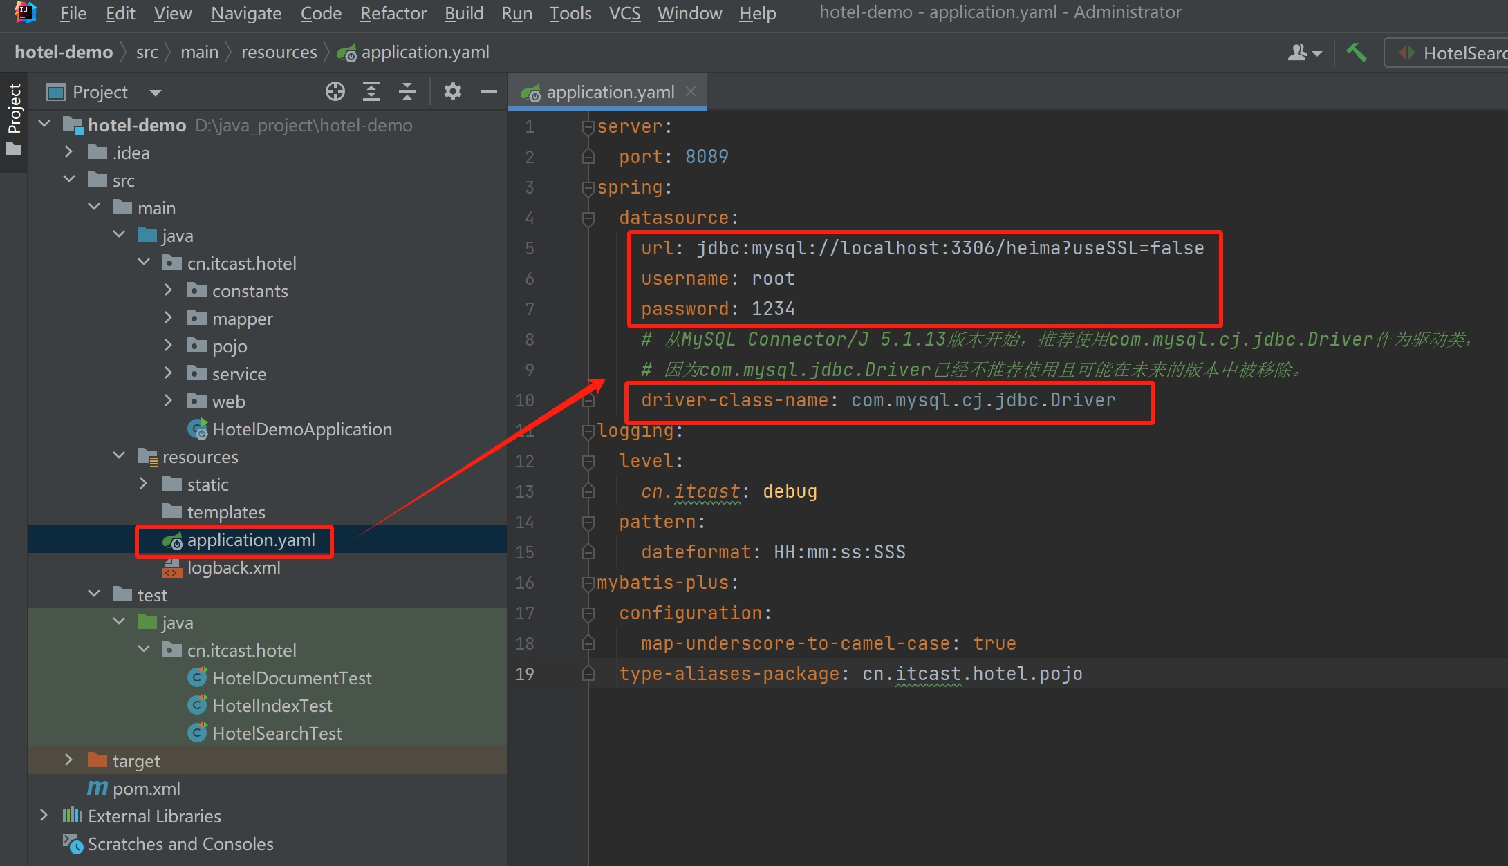Toggle the fold marker at mybatis-plus line
Image resolution: width=1508 pixels, height=866 pixels.
(588, 583)
